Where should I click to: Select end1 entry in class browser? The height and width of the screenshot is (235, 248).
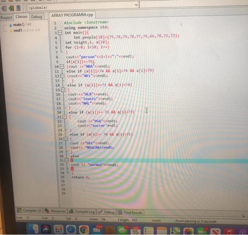25,30
